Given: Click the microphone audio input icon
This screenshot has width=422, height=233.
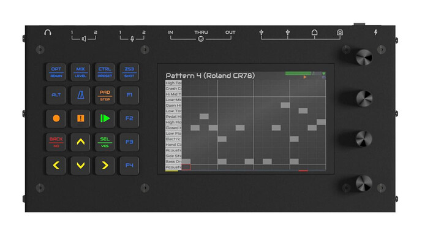Looking at the screenshot, I should click(132, 39).
